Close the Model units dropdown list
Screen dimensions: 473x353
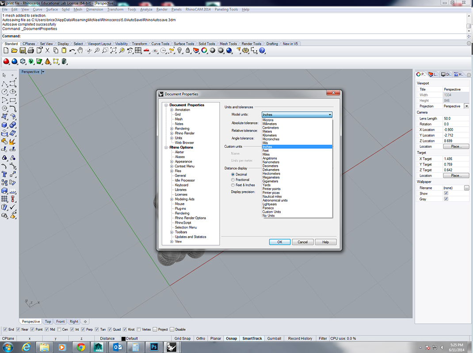330,115
